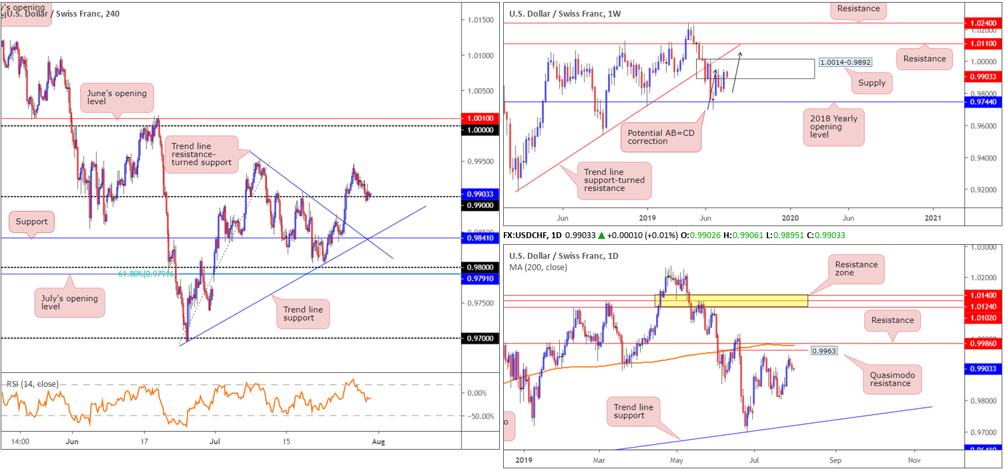Select the 0.97000 price label
Screen dimensions: 1005x471
[x=479, y=338]
